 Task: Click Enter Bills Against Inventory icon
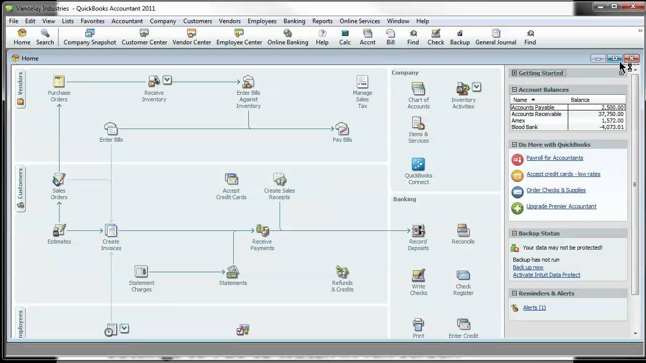pos(248,82)
